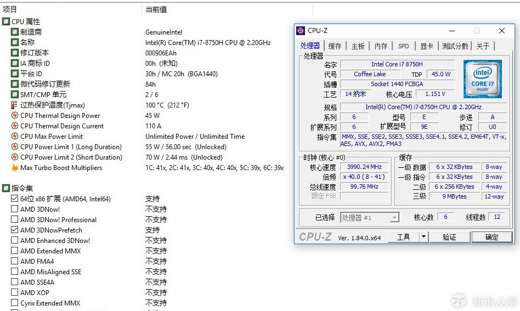Toggle Cyrix Extended MMX checkbox
Screen dimensions: 520x311
(x=15, y=302)
